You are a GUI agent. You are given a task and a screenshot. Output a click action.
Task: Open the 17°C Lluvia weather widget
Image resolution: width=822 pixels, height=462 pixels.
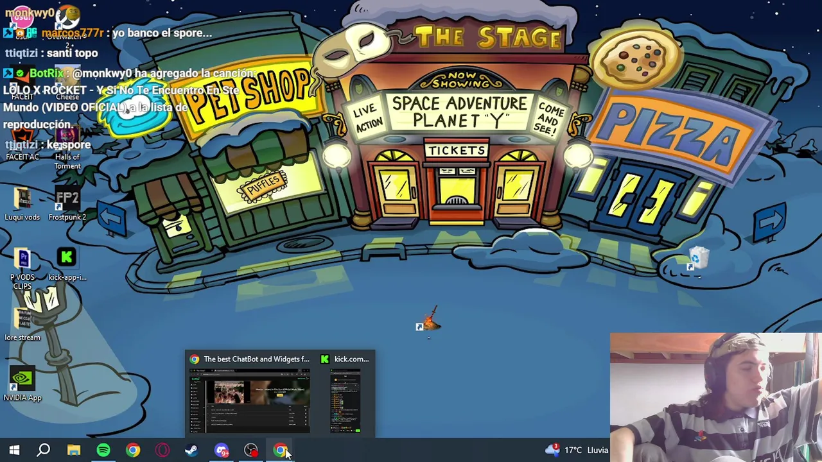click(577, 450)
